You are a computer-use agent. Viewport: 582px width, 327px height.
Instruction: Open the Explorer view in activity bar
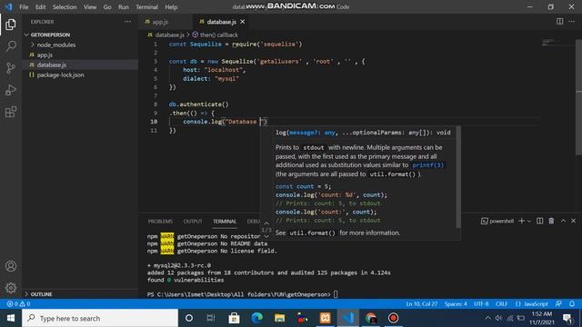(11, 25)
